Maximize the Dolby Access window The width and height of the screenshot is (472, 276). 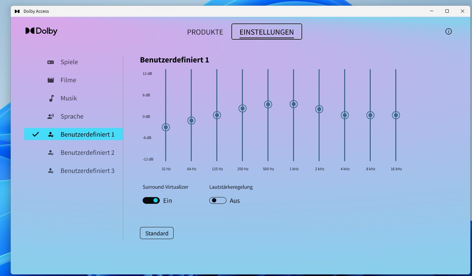click(x=447, y=11)
